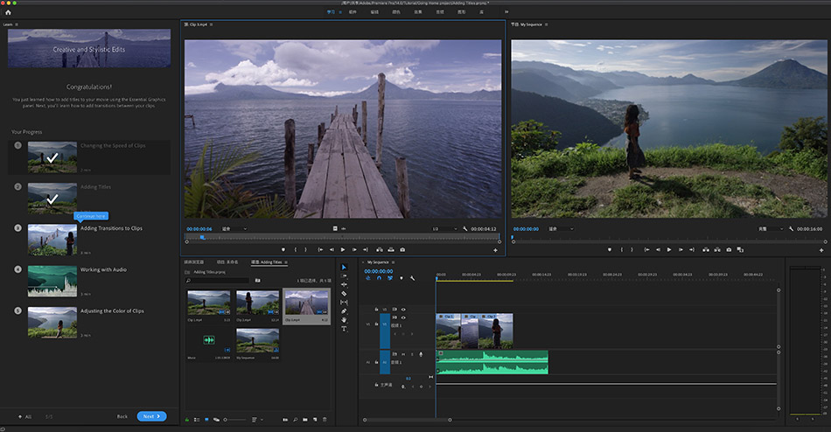The height and width of the screenshot is (432, 831).
Task: Open Source Clip 3.mp4 panel menu
Action: (x=212, y=24)
